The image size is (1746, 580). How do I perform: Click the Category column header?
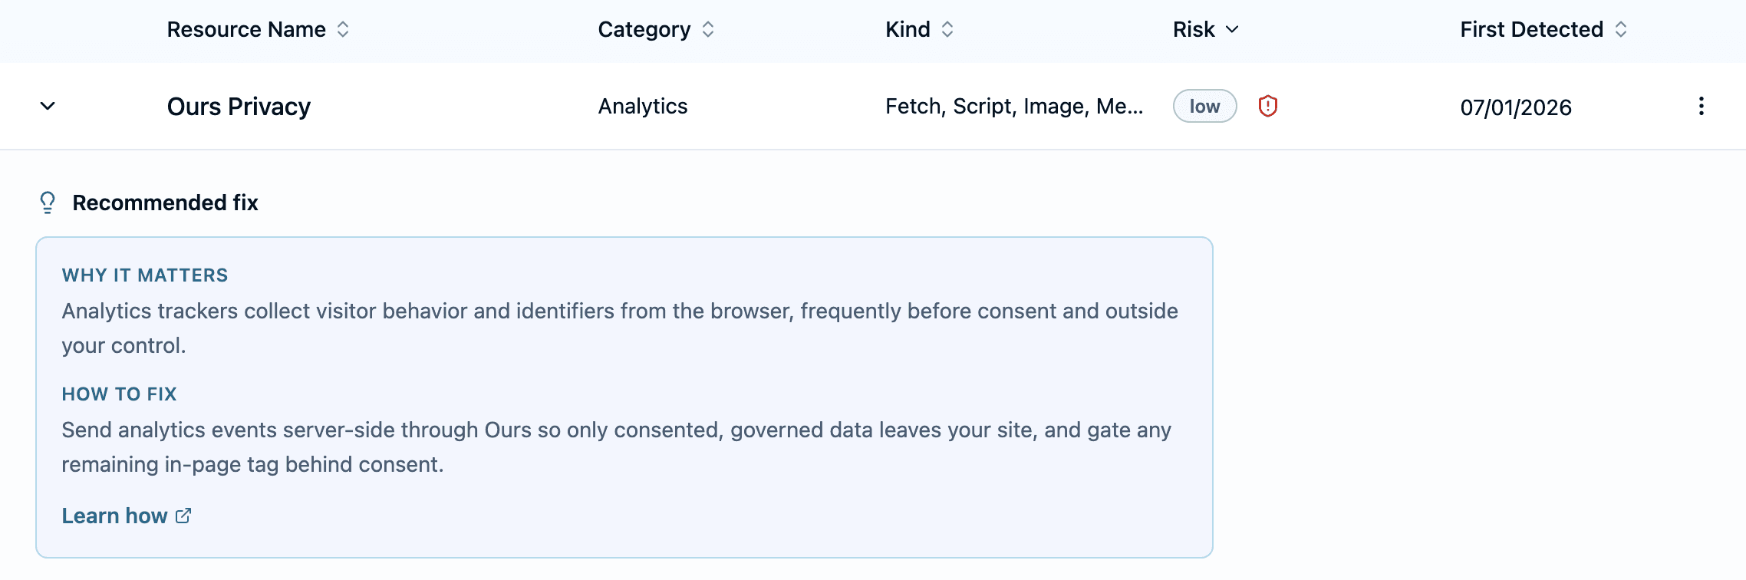644,29
